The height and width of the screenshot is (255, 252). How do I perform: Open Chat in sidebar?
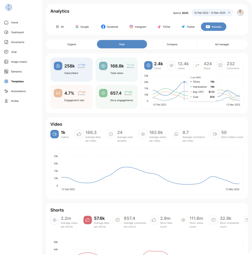pos(11,52)
